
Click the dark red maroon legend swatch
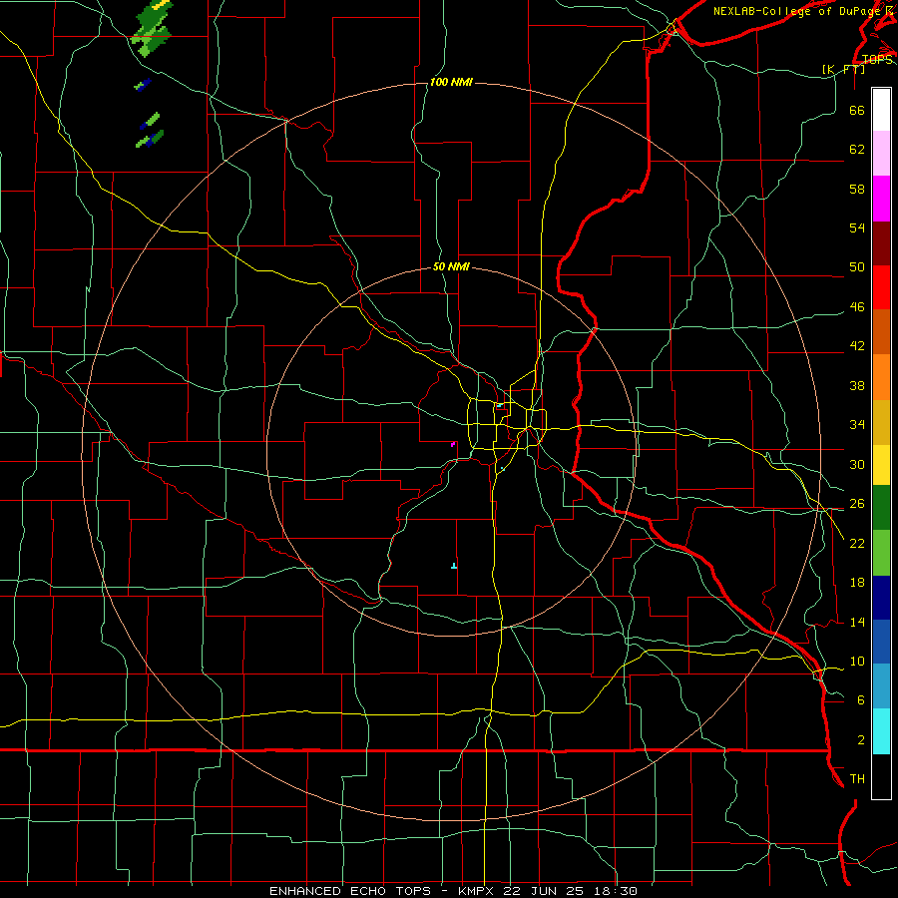881,243
